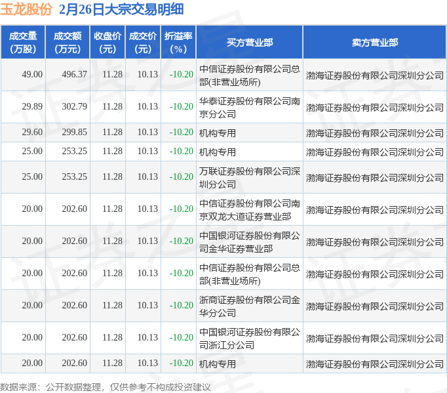This screenshot has height=393, width=447.
Task: Click the 成交价(元) column header
Action: [x=143, y=42]
